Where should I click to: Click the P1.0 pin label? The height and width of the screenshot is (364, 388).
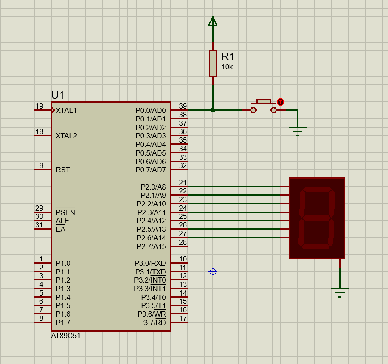(63, 263)
